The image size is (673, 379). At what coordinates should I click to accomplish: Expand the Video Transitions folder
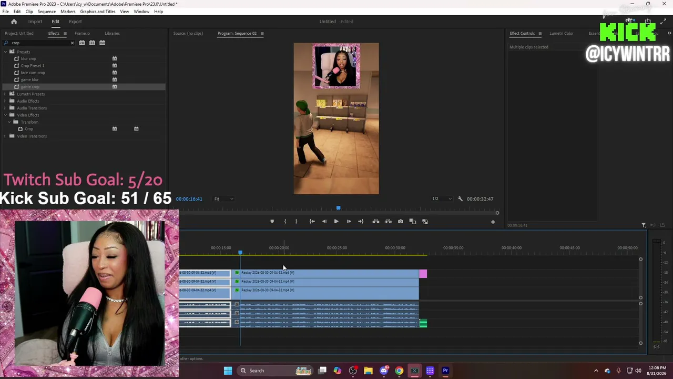(x=5, y=136)
